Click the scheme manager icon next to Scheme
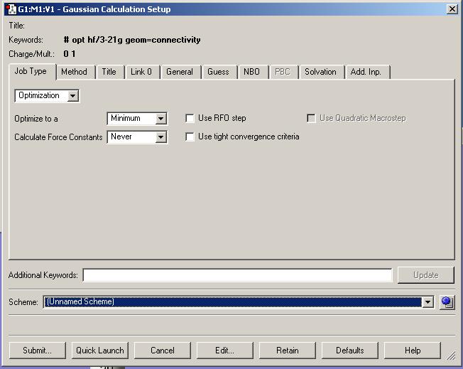The height and width of the screenshot is (369, 463). pos(447,302)
